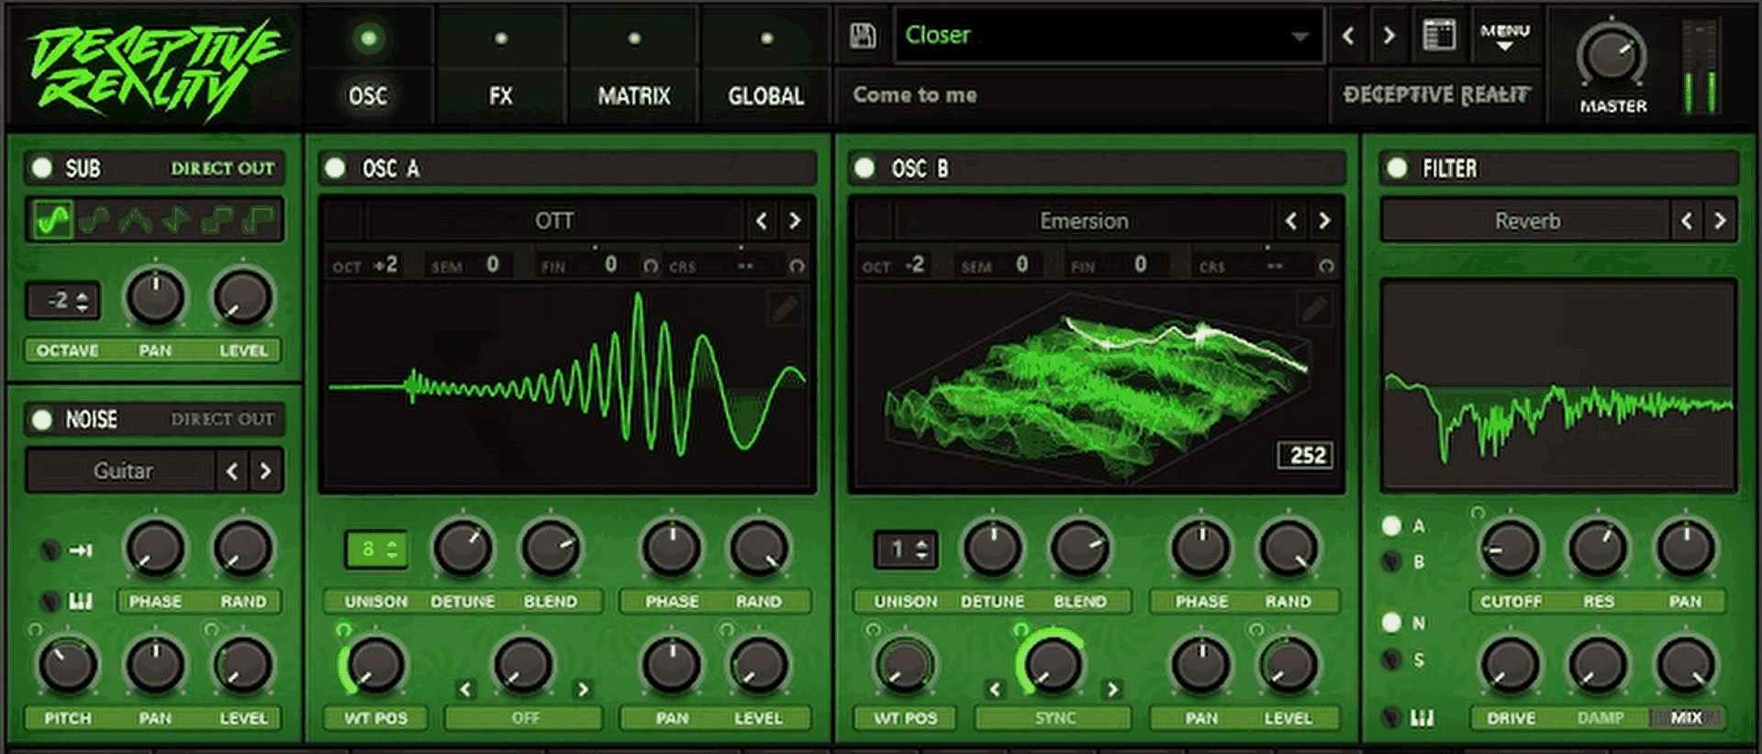Screen dimensions: 1762x754
Task: Select the triangle wave shape in SUB
Action: (x=135, y=220)
